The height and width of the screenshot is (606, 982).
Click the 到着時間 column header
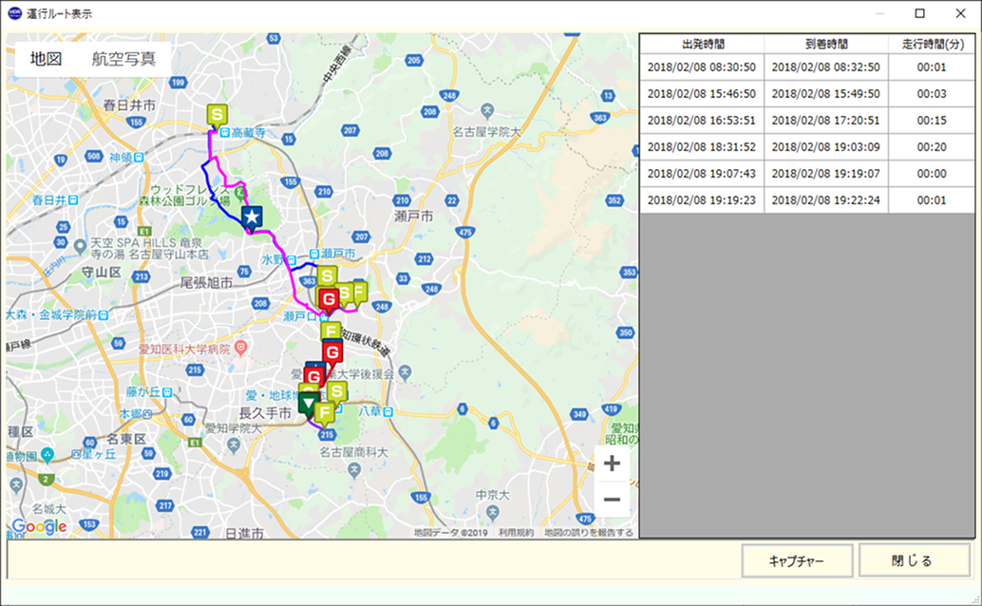point(826,44)
